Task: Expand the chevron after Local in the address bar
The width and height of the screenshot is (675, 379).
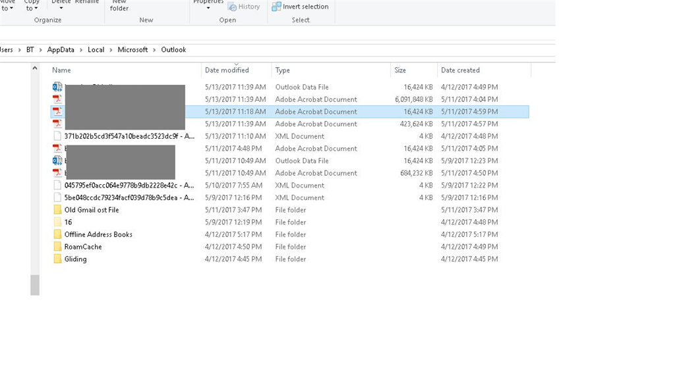Action: tap(111, 50)
